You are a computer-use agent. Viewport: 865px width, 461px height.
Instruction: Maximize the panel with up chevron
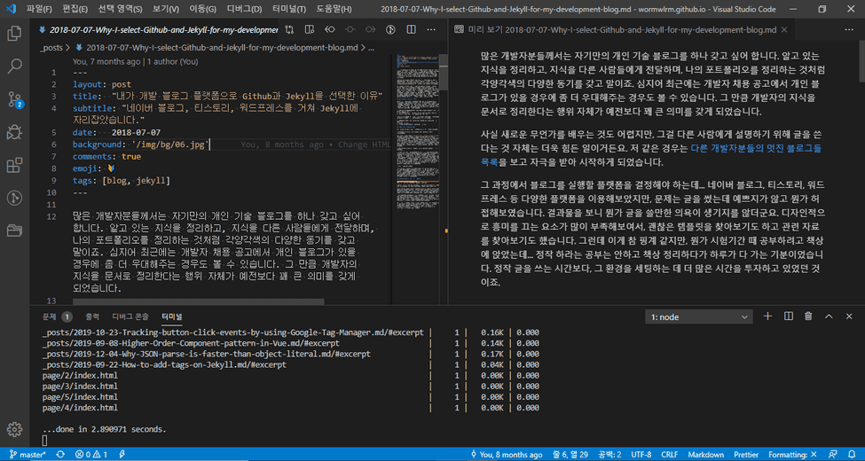830,316
